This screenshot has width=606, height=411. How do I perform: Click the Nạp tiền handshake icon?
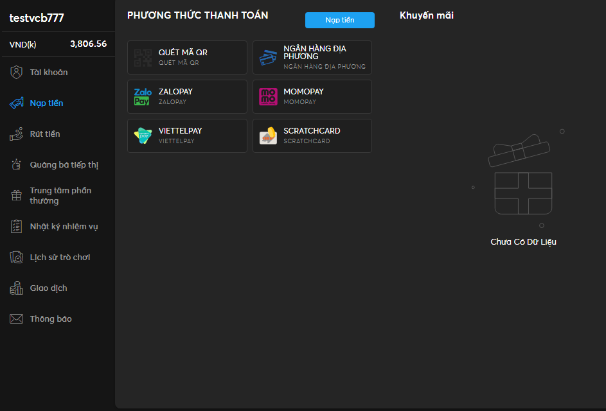16,103
